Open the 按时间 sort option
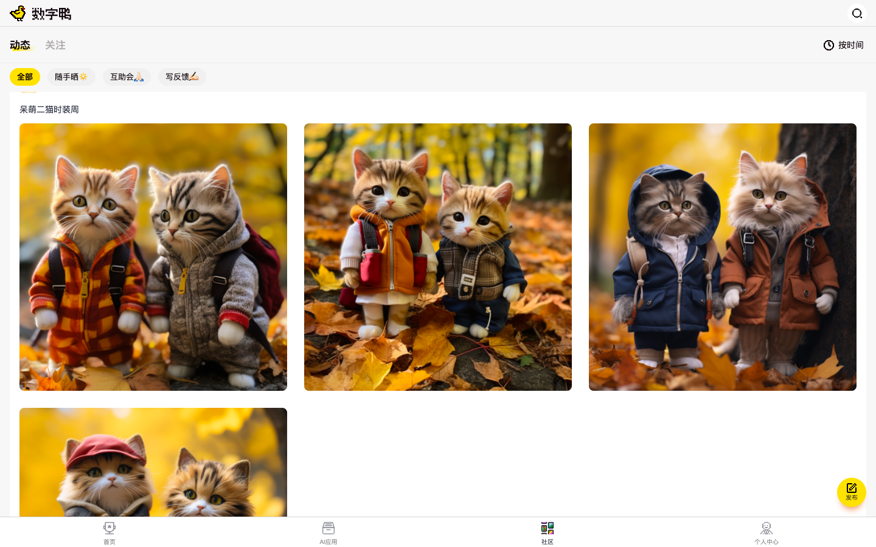The image size is (876, 547). pyautogui.click(x=843, y=45)
